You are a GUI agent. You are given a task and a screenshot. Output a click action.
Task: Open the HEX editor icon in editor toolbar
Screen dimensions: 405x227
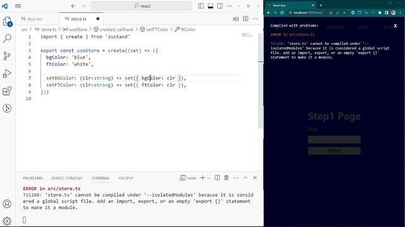point(236,19)
